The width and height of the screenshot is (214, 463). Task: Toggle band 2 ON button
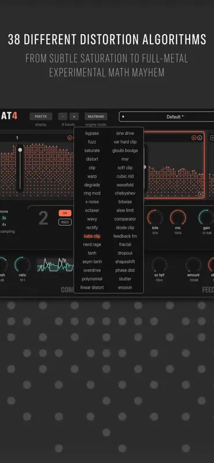(65, 213)
